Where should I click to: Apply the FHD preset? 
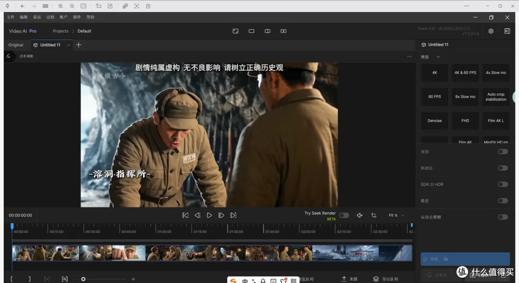click(465, 121)
